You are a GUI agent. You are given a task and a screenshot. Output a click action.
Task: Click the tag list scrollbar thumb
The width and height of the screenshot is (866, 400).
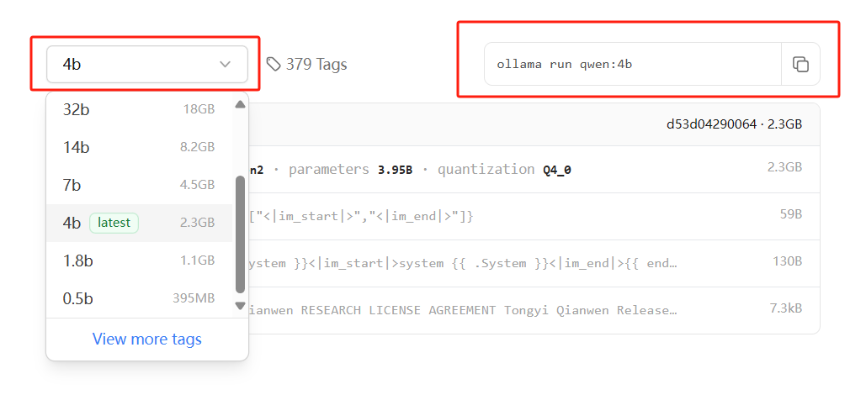coord(240,234)
